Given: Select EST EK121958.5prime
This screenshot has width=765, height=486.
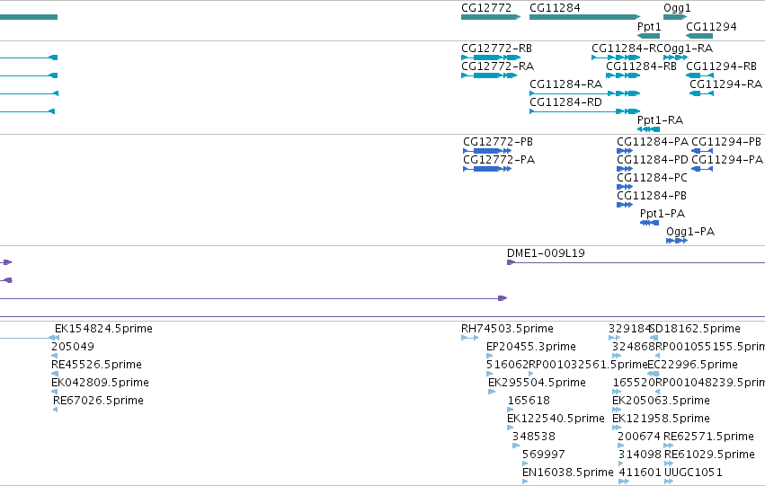Looking at the screenshot, I should (x=617, y=428).
